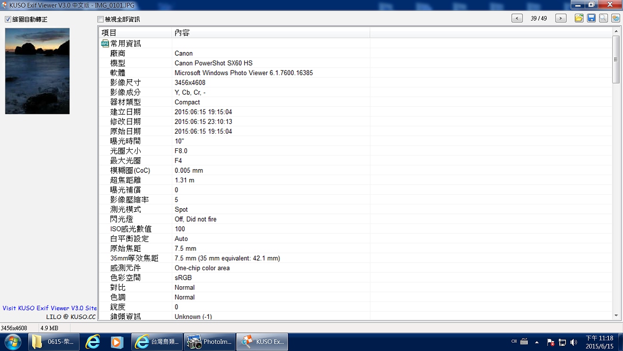
Task: Open the Windows Start menu orb
Action: 13,342
